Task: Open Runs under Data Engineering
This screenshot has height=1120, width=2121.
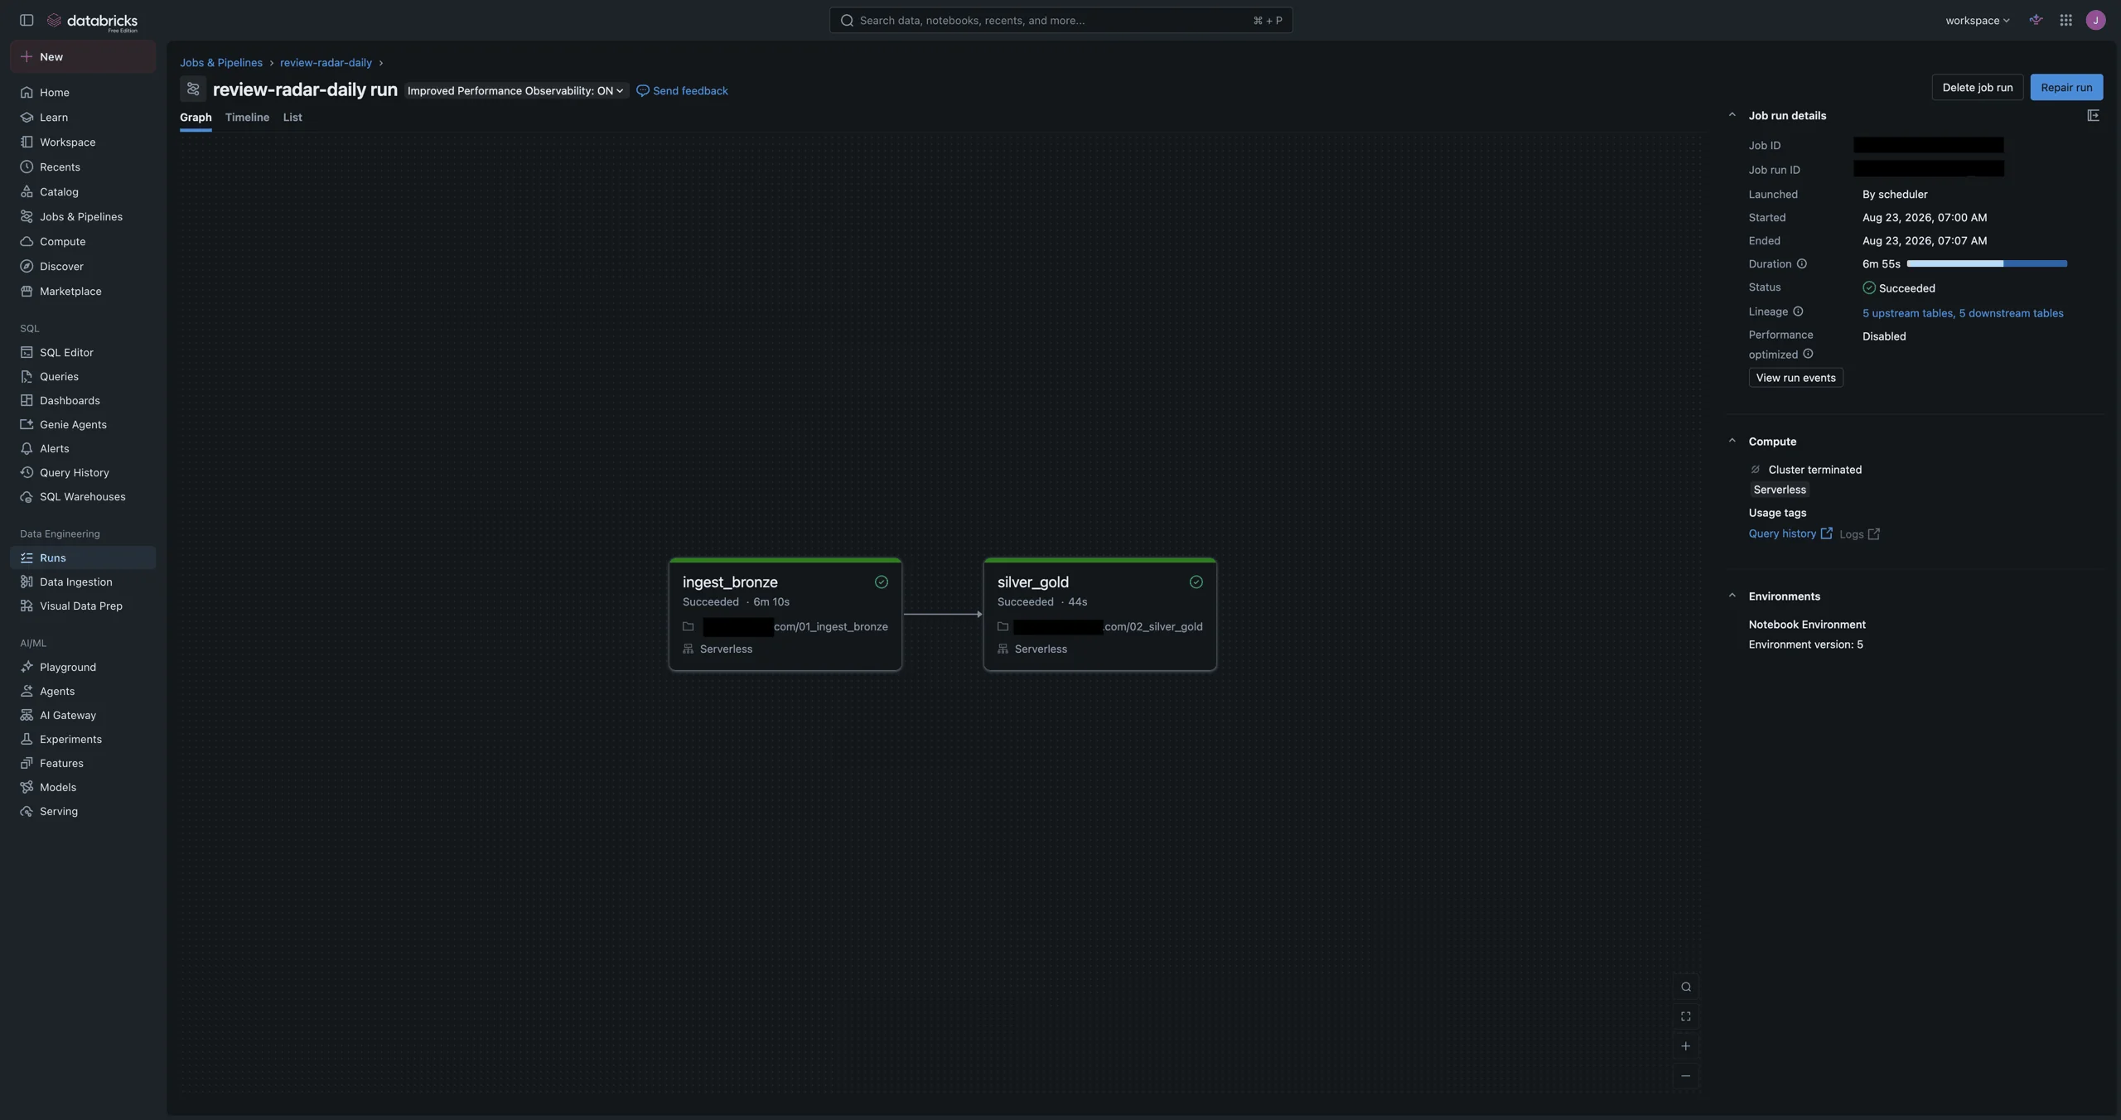Action: 83,558
